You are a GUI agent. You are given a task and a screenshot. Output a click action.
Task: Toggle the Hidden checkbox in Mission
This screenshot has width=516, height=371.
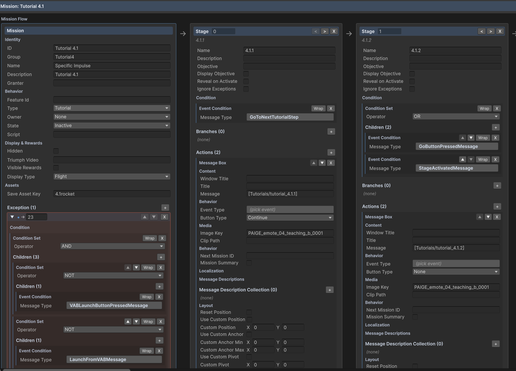coord(56,151)
